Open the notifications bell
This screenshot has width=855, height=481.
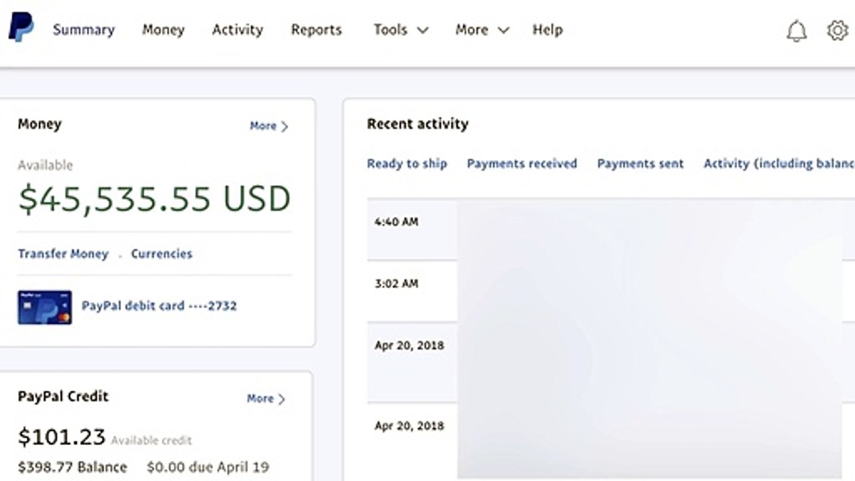pos(796,31)
